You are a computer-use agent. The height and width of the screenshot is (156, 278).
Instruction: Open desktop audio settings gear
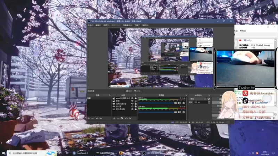pyautogui.click(x=184, y=112)
